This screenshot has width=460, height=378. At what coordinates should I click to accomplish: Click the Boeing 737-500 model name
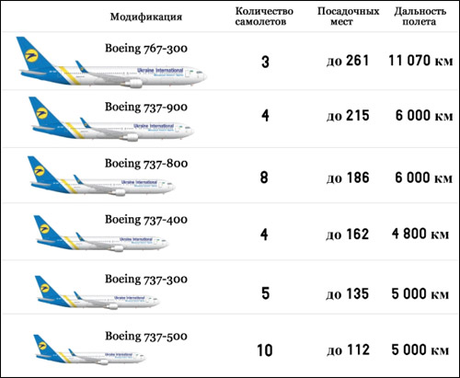[146, 337]
